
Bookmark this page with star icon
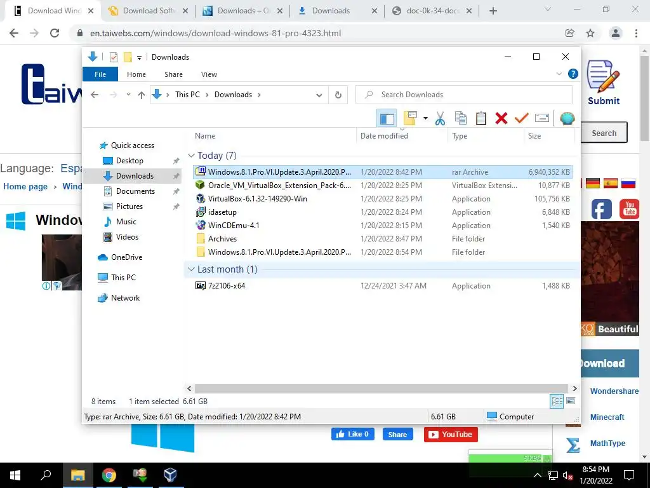pos(590,33)
